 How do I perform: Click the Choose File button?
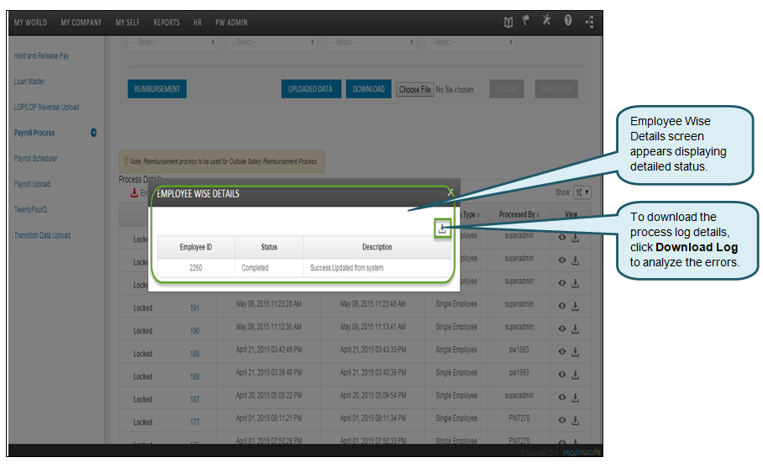(415, 89)
